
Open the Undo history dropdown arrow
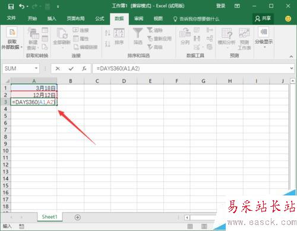click(x=27, y=7)
